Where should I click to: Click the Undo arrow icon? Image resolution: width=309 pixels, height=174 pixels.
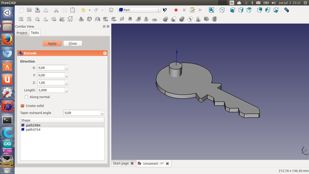click(x=83, y=10)
